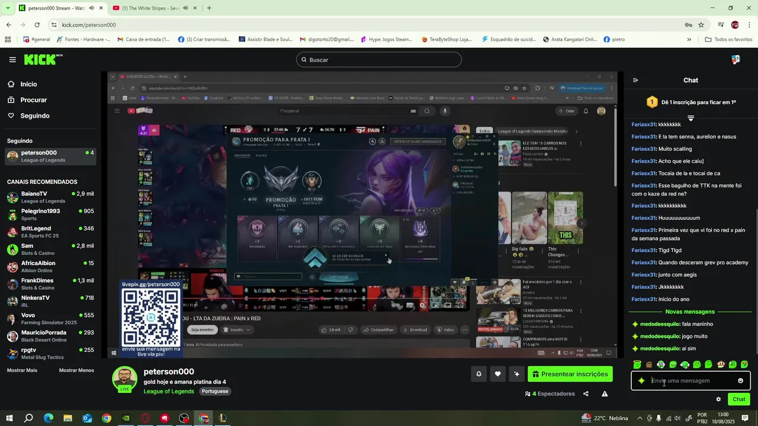Screen dimensions: 758x426
Task: Open the Kick hamburger menu
Action: [x=12, y=60]
